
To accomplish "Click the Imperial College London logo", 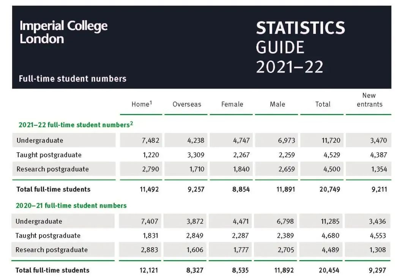I will click(63, 32).
